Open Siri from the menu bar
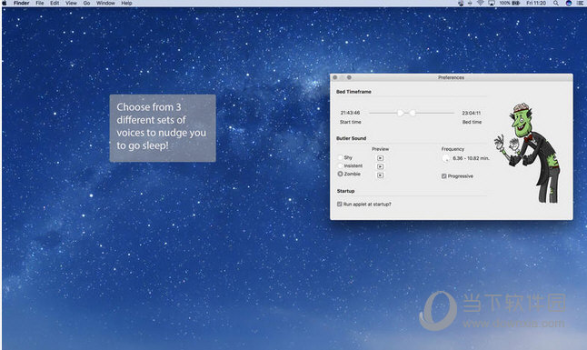The height and width of the screenshot is (350, 587). [569, 3]
